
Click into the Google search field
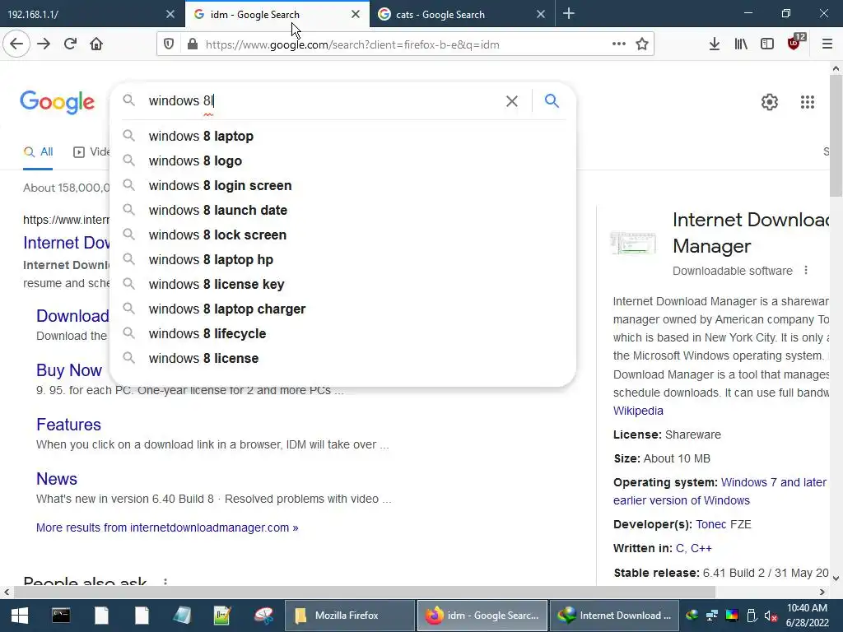coord(323,101)
